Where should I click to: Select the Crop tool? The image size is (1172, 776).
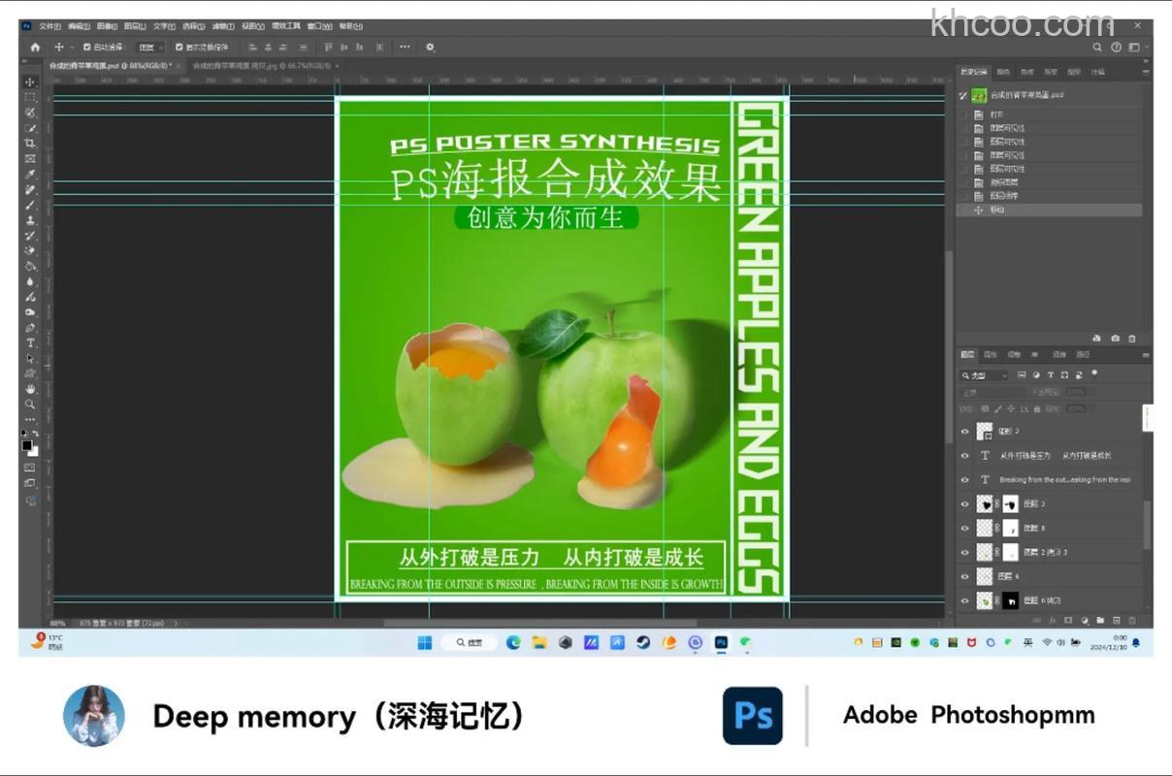coord(30,144)
